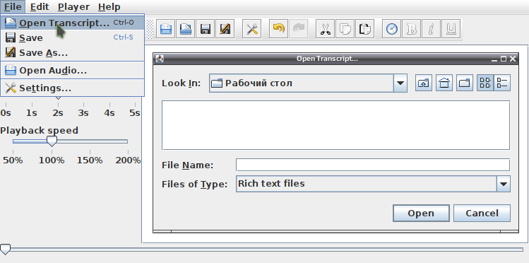The image size is (529, 263).
Task: Click the Open button in dialog
Action: coord(421,213)
